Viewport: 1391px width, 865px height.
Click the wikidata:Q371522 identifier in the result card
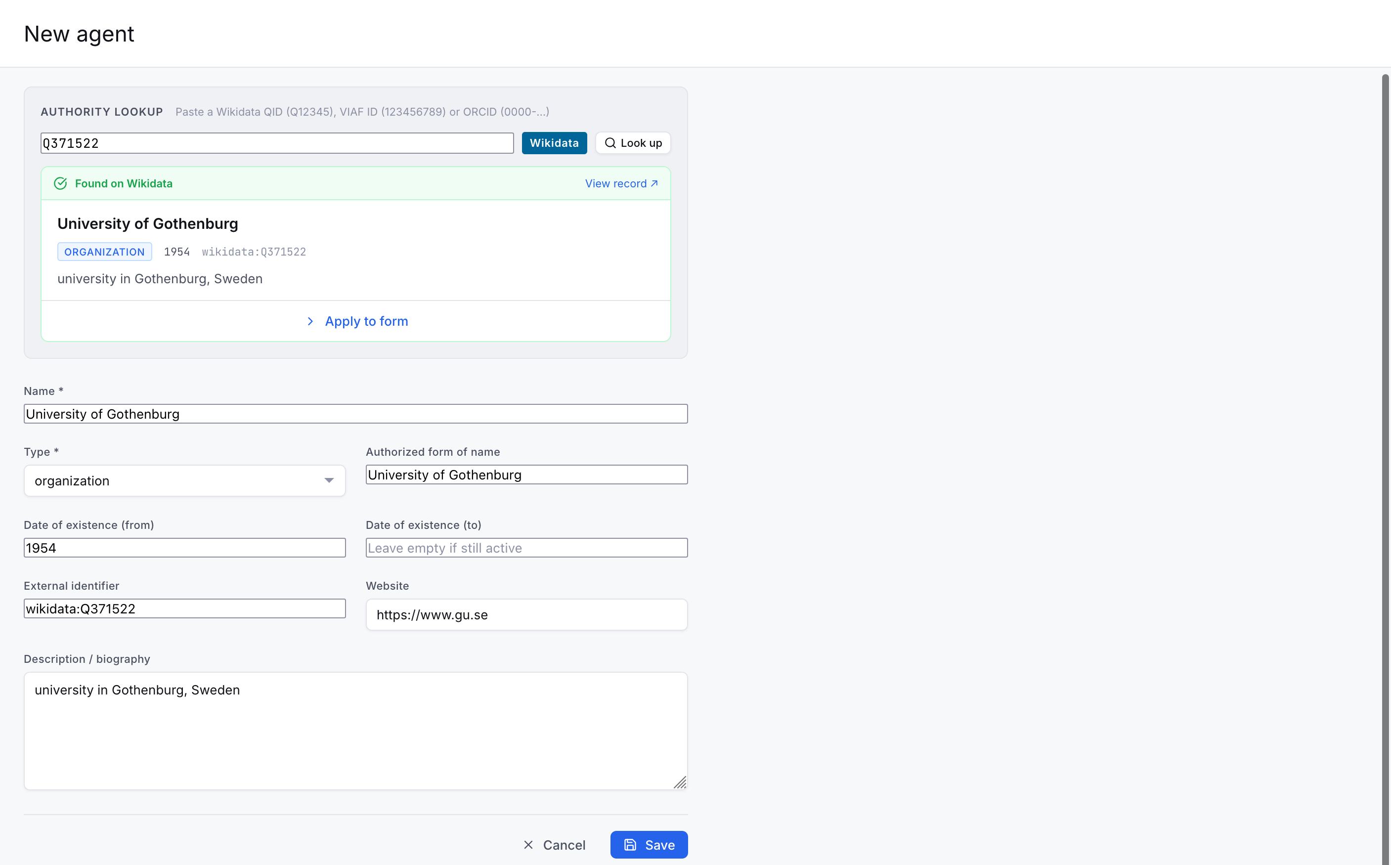coord(254,252)
